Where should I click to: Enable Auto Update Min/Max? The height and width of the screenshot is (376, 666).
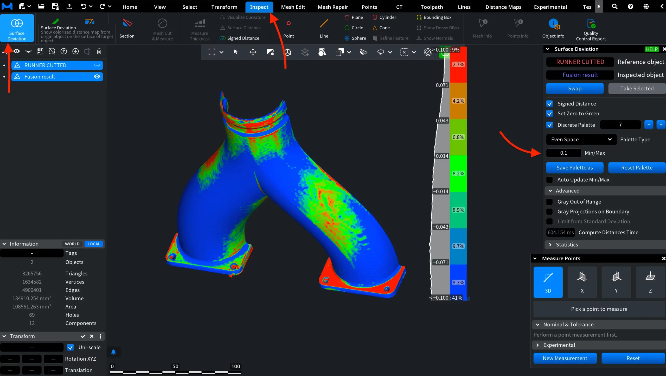(549, 180)
